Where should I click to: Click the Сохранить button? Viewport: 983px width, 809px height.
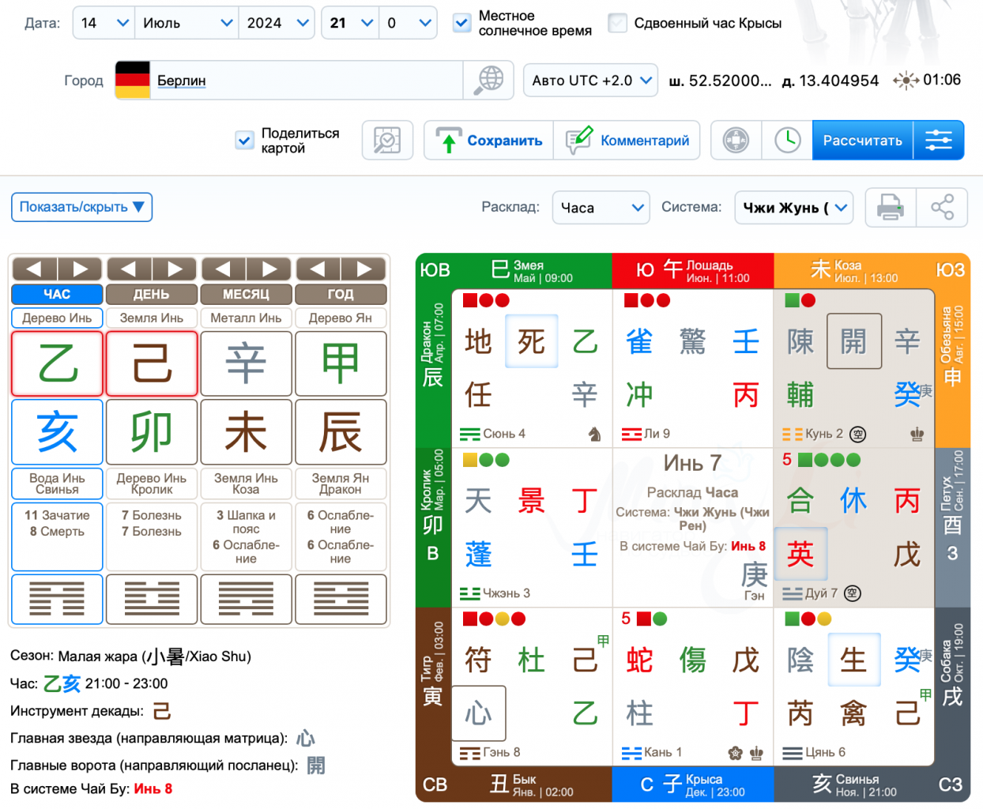488,141
